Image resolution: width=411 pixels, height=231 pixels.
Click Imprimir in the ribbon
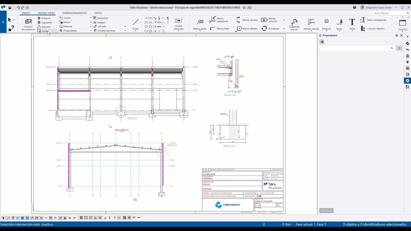click(x=44, y=27)
